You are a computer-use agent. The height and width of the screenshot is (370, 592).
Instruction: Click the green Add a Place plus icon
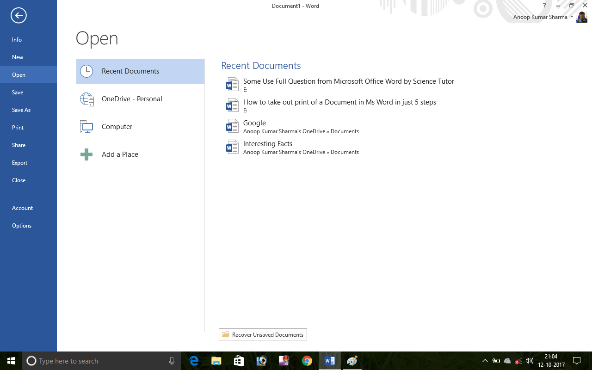point(86,154)
